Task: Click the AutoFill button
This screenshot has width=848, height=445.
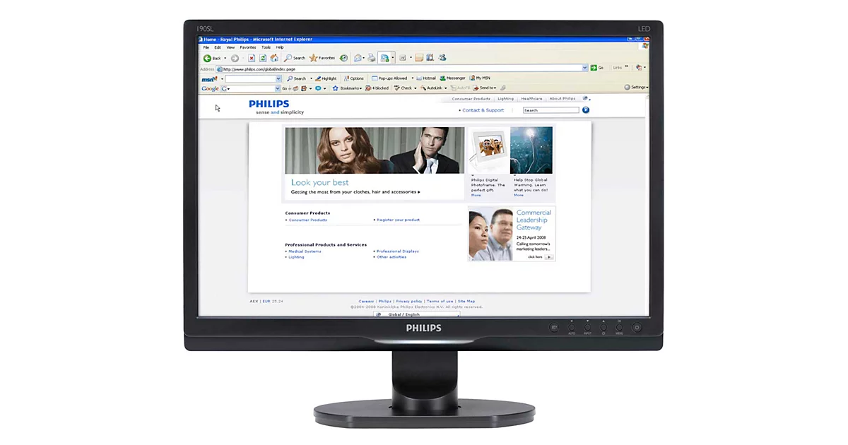Action: click(460, 88)
